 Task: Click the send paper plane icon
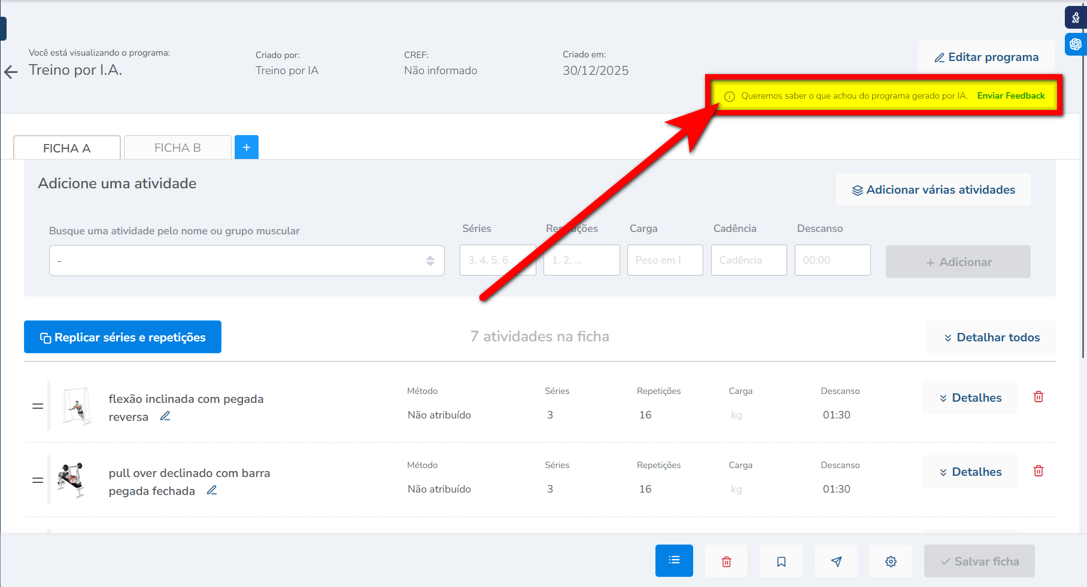(836, 561)
